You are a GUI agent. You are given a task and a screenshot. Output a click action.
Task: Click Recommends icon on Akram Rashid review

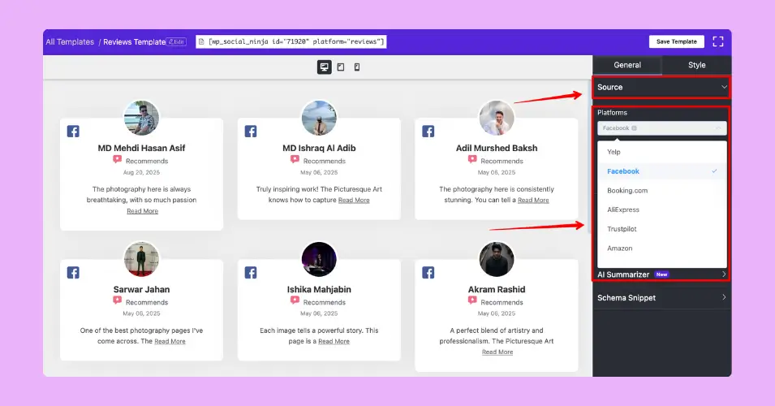pos(472,300)
